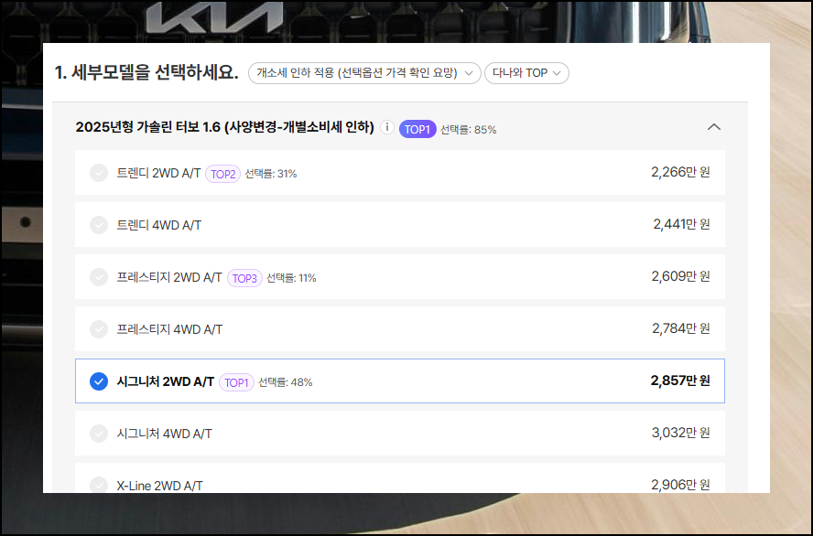Click the 2,857만 원 price
Viewport: 813px width, 536px height.
point(680,381)
